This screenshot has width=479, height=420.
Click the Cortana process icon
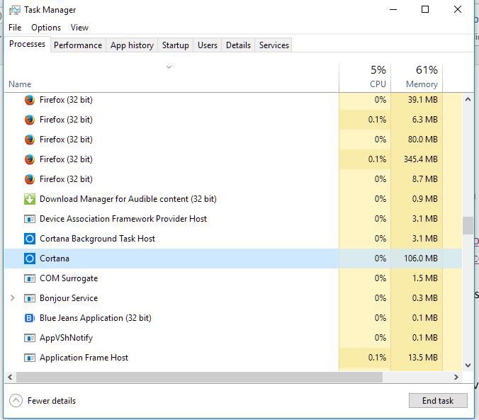[30, 259]
